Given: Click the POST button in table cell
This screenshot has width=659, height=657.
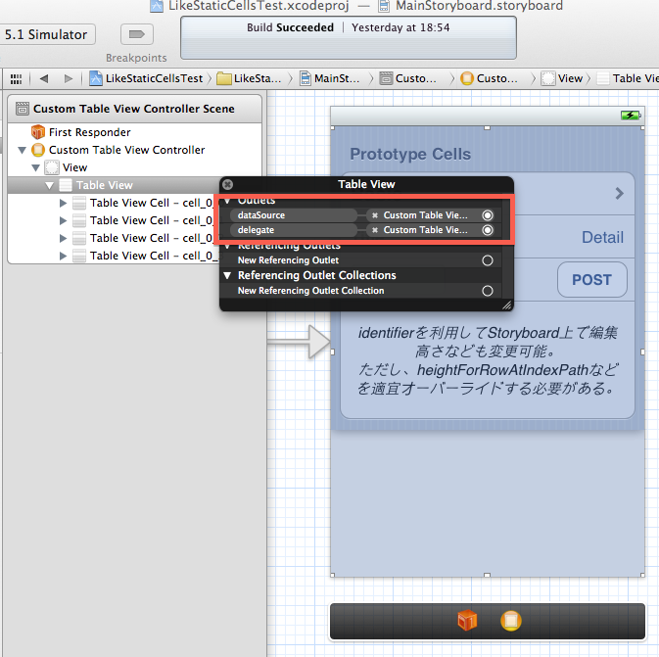Looking at the screenshot, I should tap(592, 279).
